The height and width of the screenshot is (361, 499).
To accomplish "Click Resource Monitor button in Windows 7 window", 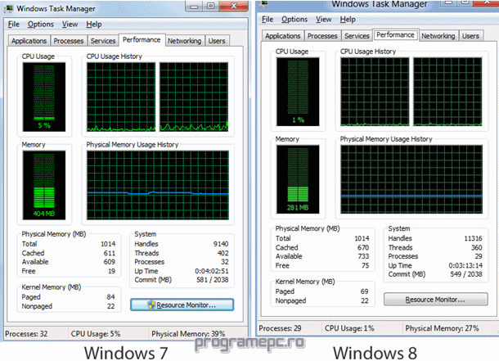I will (182, 305).
